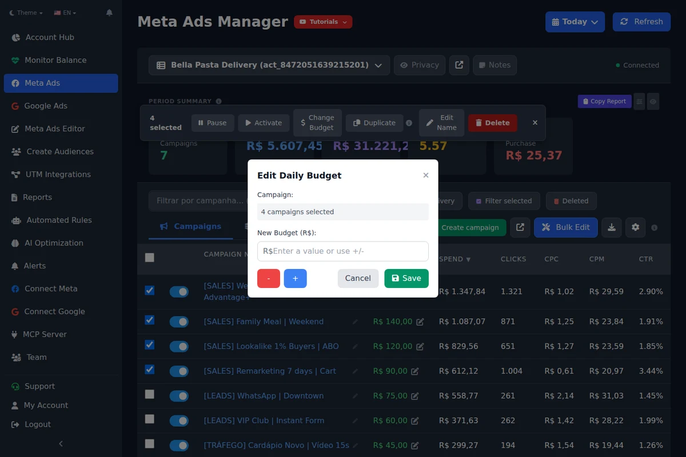Click the download icon next to Bulk Edit
The width and height of the screenshot is (686, 457).
click(x=612, y=227)
